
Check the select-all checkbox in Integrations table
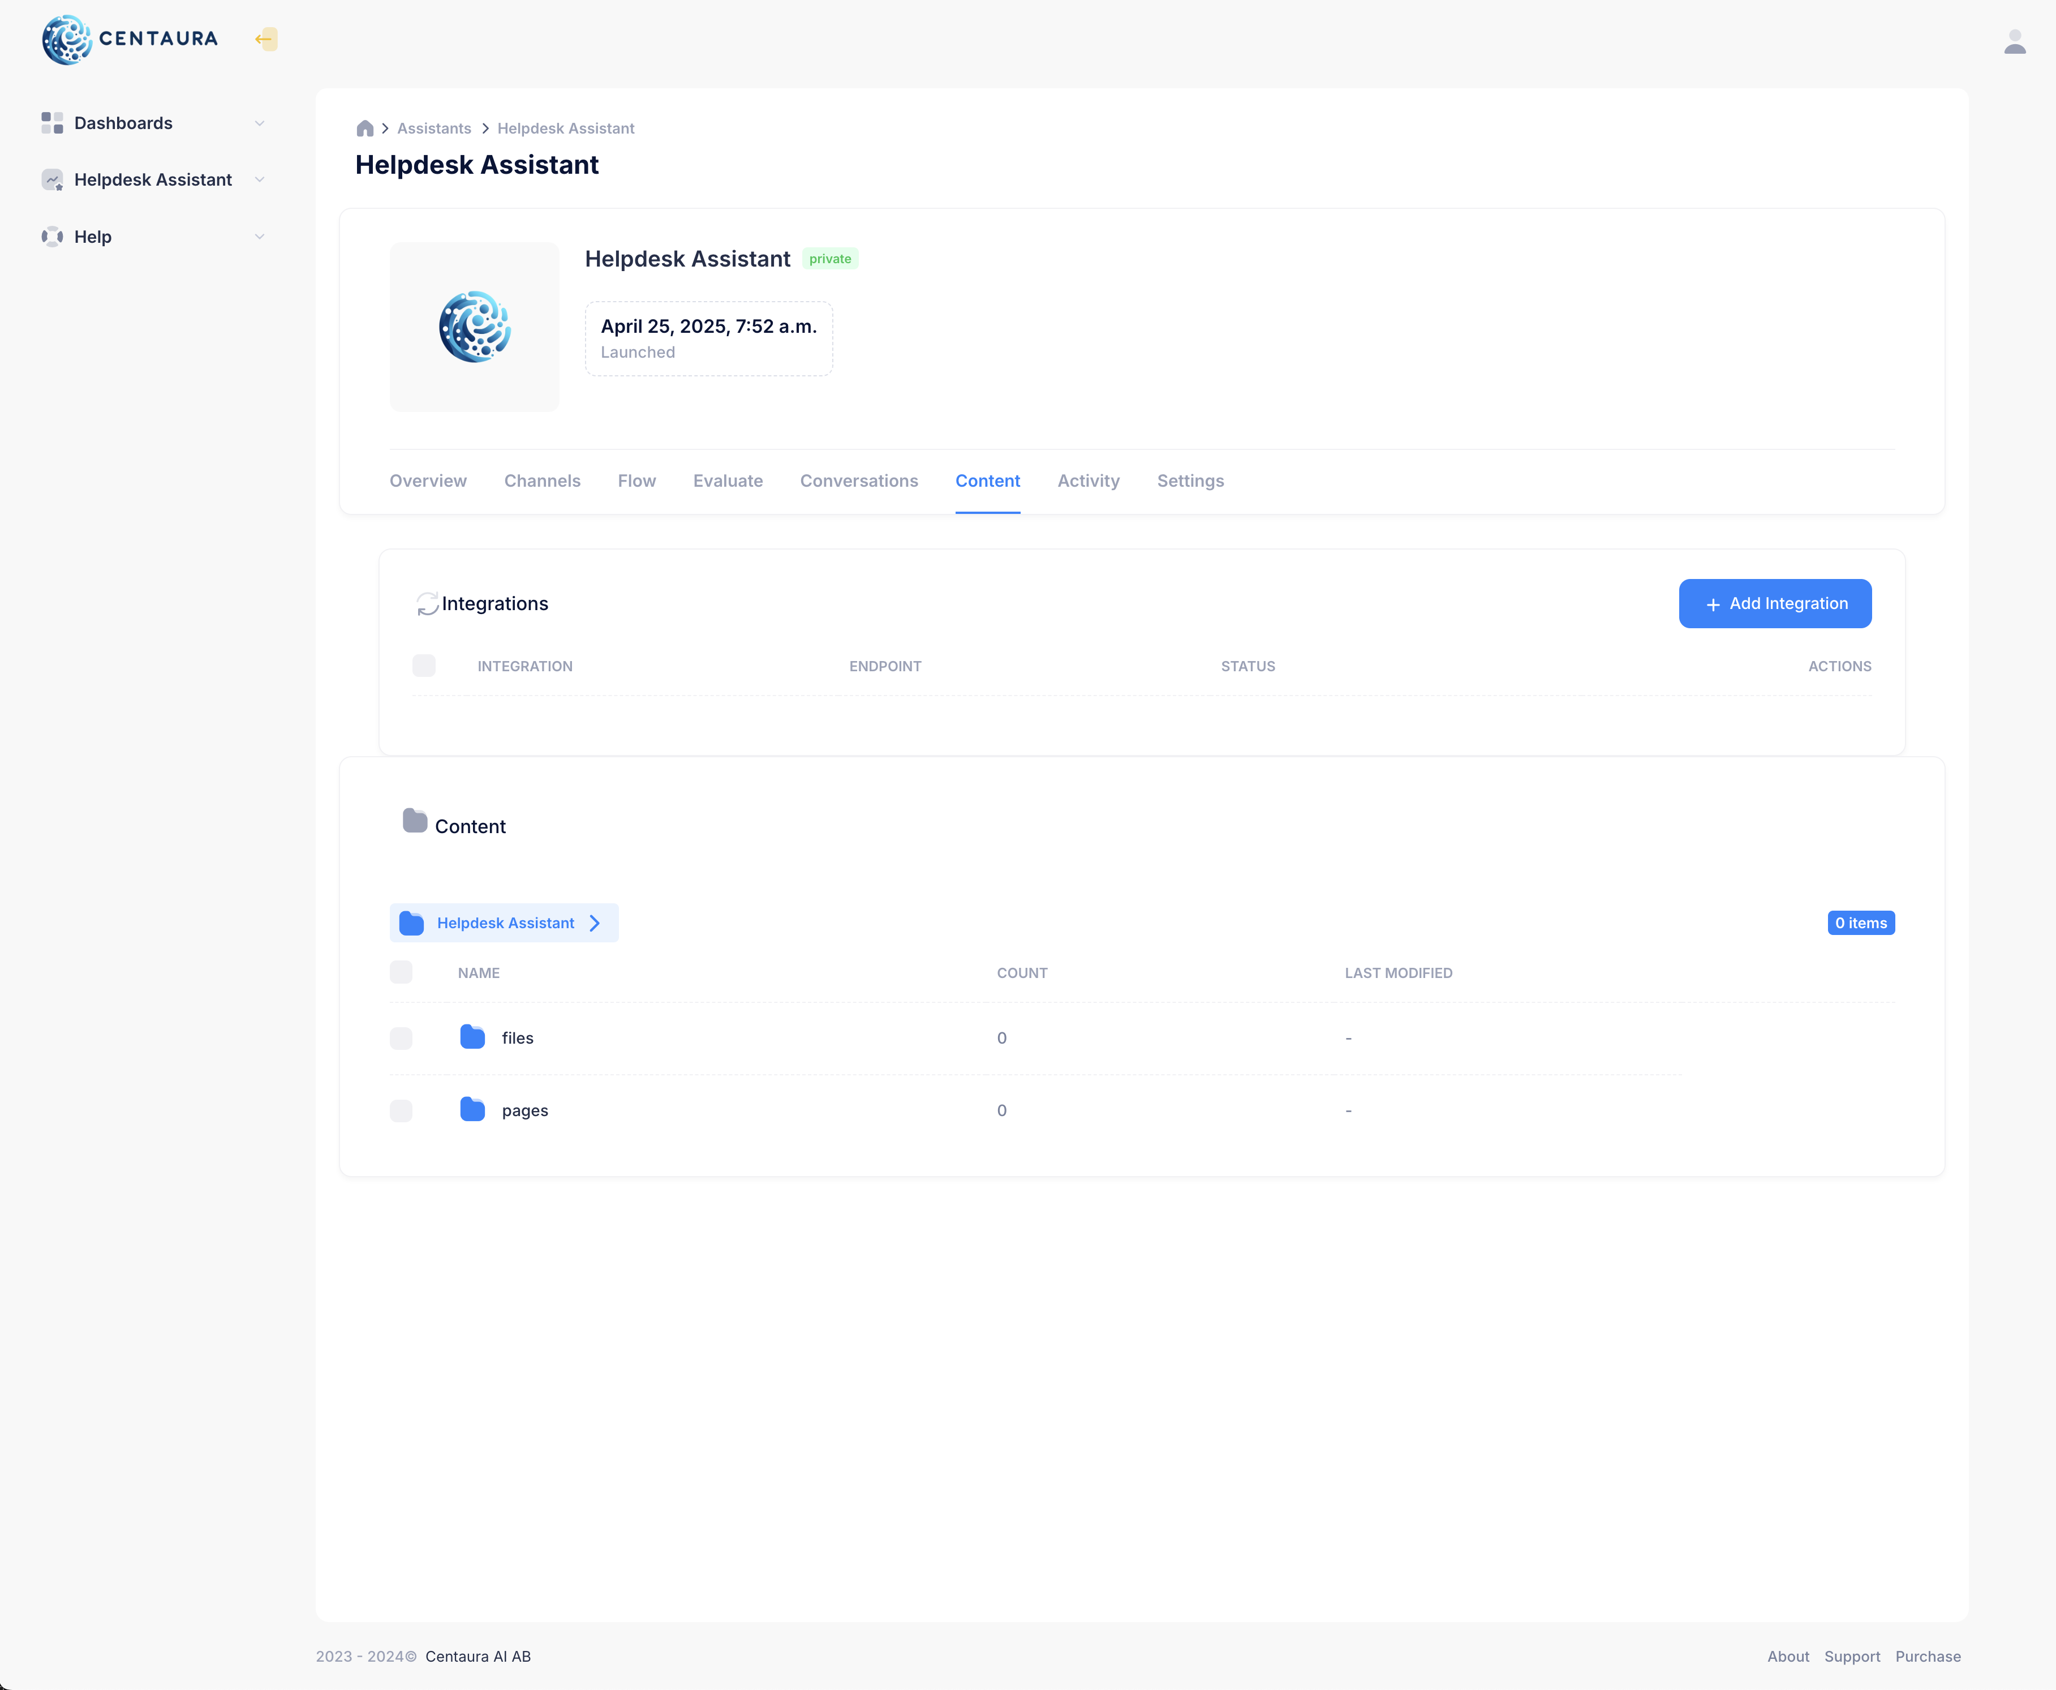coord(423,665)
